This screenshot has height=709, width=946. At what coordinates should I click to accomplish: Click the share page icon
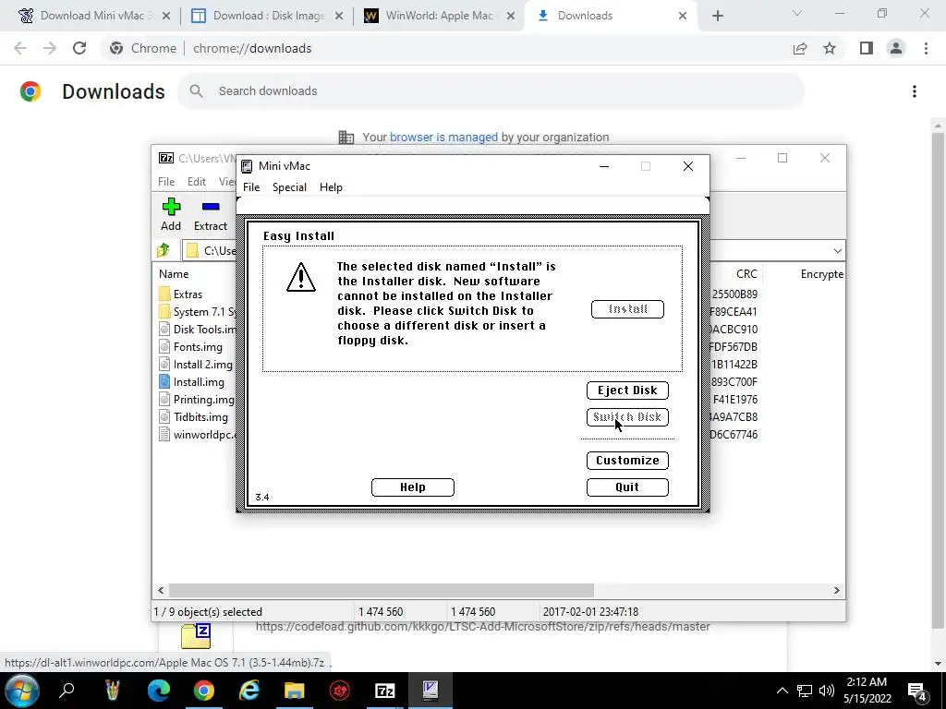click(x=800, y=48)
